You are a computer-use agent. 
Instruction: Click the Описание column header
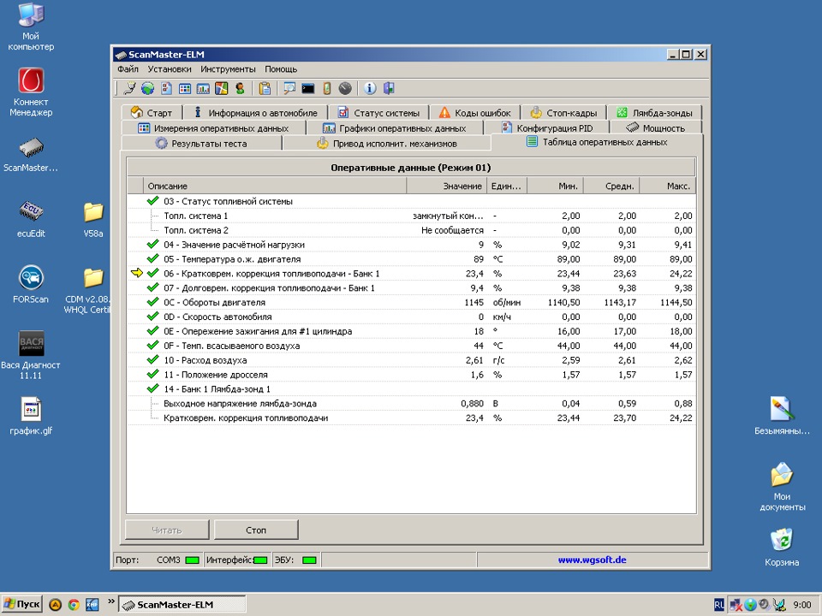(275, 186)
